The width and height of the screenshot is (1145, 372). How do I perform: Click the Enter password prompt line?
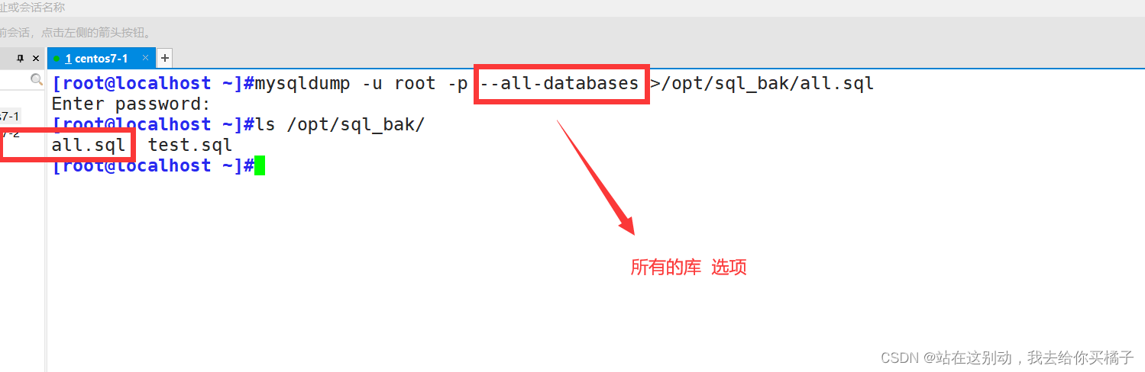[131, 104]
